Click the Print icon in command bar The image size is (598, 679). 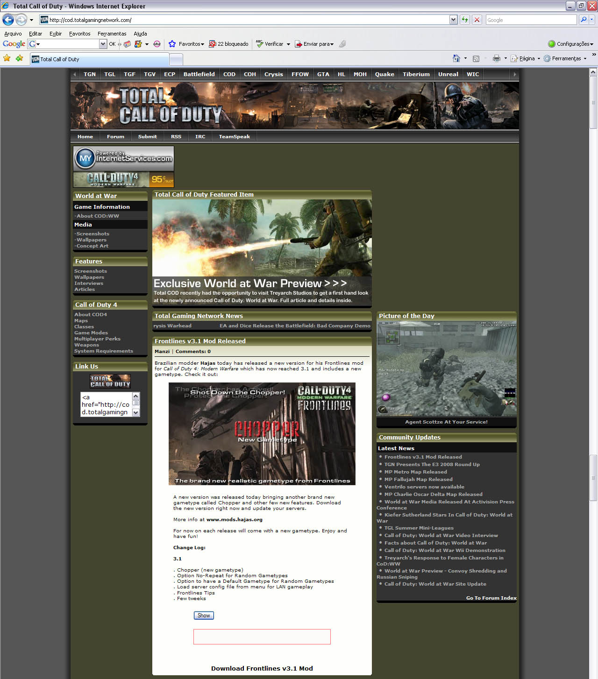[496, 58]
